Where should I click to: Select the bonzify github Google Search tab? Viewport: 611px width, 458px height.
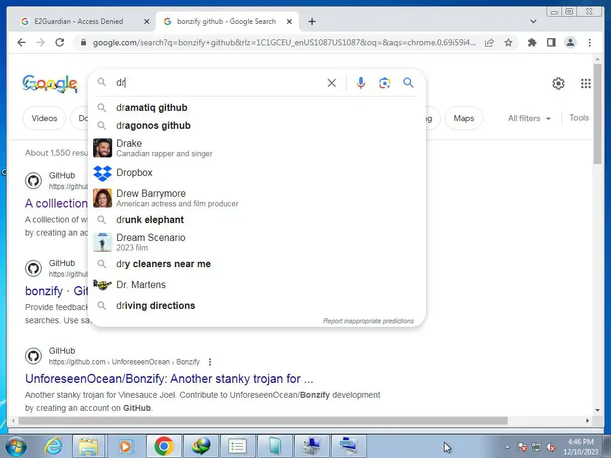point(226,21)
